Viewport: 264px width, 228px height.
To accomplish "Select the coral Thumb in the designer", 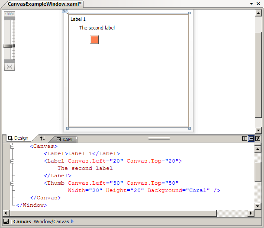I will [94, 40].
